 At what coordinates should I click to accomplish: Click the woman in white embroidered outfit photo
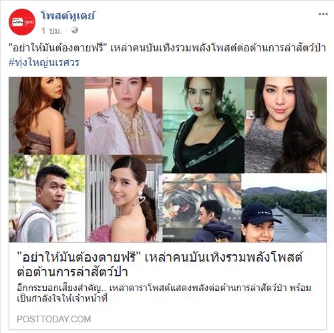click(x=124, y=115)
